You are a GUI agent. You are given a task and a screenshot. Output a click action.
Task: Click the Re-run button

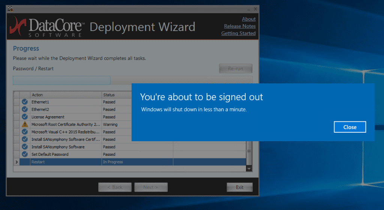[x=235, y=69]
